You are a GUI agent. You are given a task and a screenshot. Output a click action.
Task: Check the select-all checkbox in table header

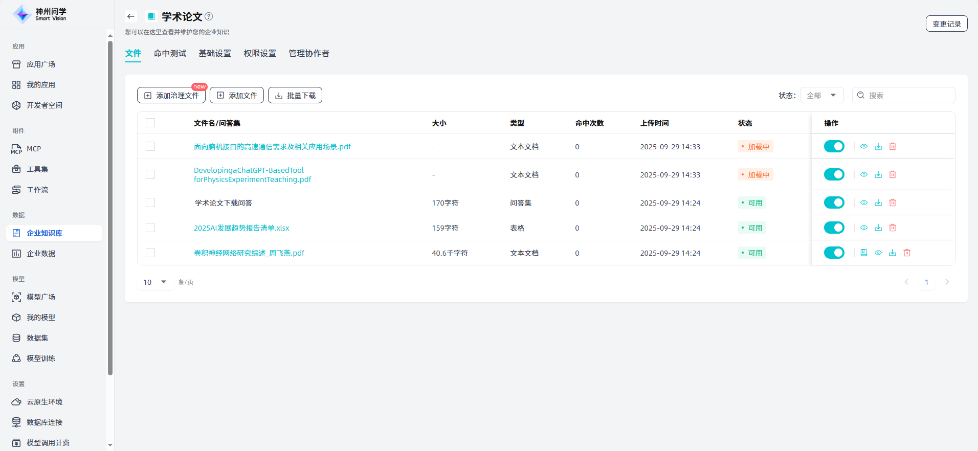tap(150, 123)
